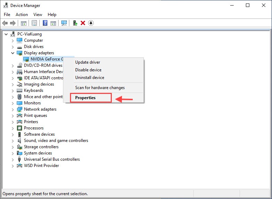Viewport: 272px width, 199px height.
Task: Click the Universal Serial Bus plug icon
Action: 20,159
